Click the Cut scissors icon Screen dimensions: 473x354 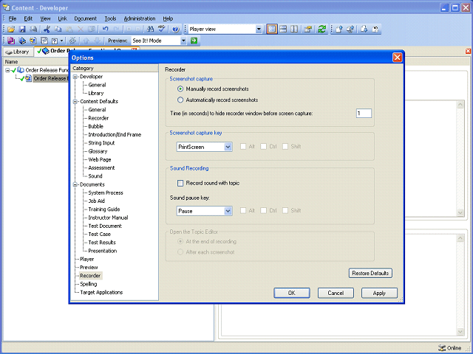47,29
